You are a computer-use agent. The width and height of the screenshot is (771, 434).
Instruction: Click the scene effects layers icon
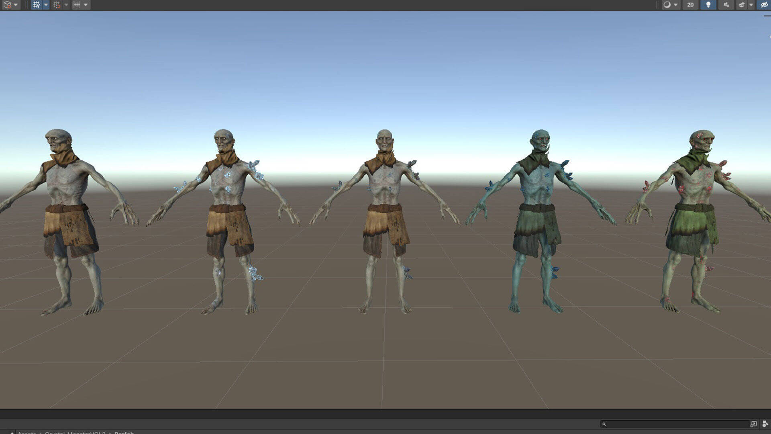point(742,5)
